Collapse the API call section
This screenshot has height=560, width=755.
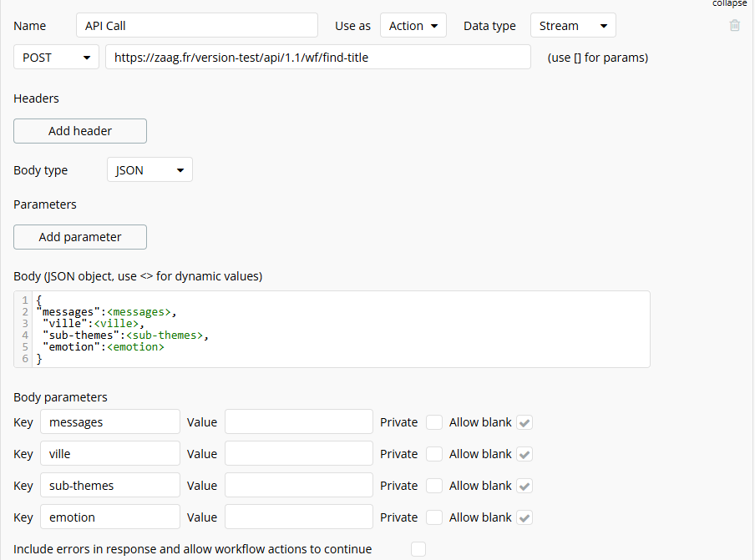click(729, 3)
